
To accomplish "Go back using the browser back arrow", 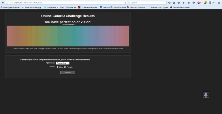I will coord(3,3).
